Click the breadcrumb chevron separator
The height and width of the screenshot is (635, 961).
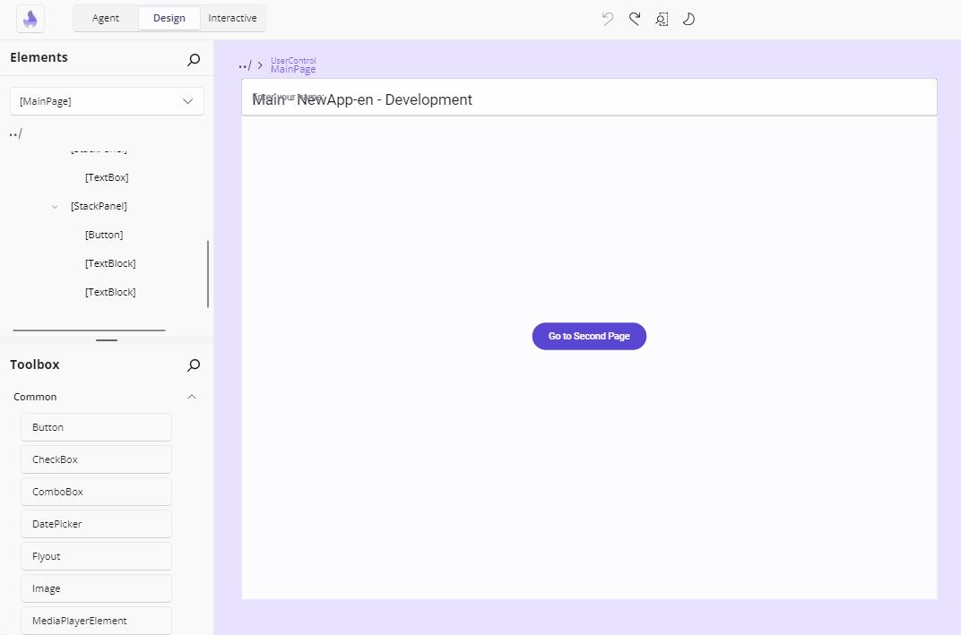259,64
